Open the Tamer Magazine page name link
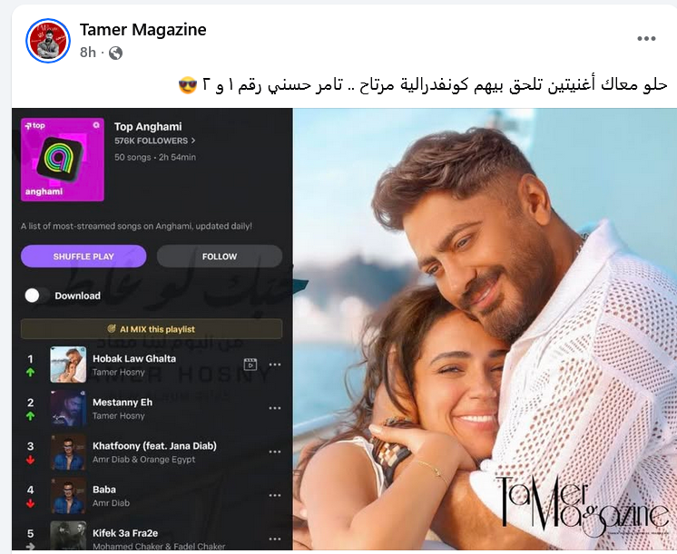677x554 pixels. click(142, 30)
